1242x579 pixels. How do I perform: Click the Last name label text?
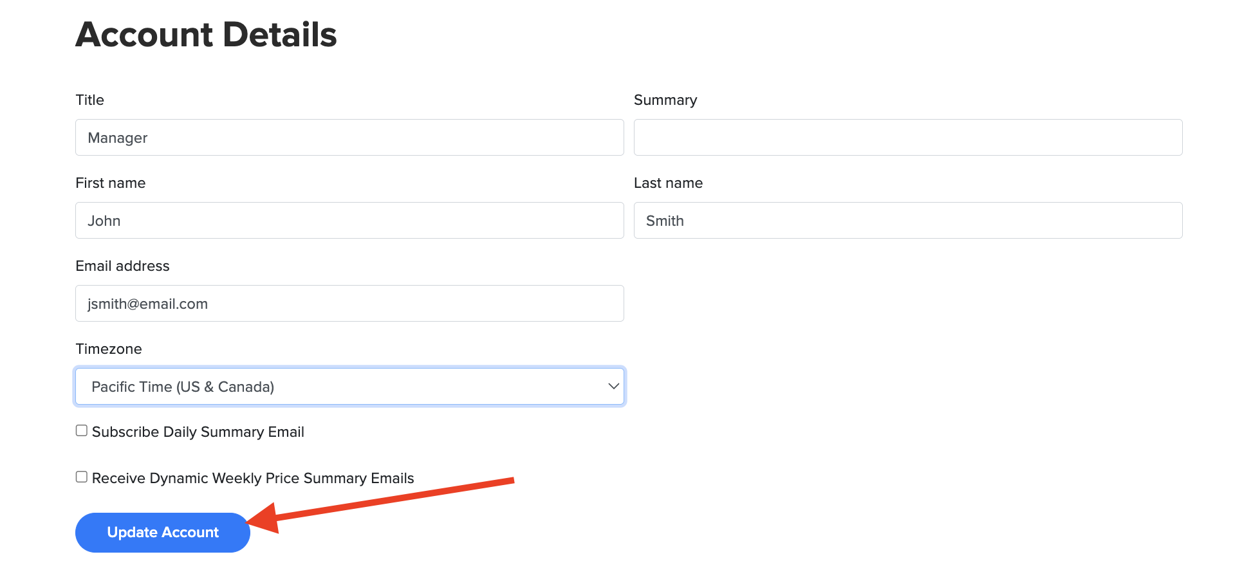[x=667, y=183]
